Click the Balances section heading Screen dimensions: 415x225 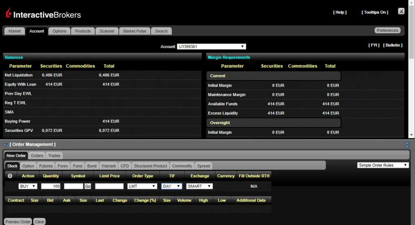pos(14,57)
